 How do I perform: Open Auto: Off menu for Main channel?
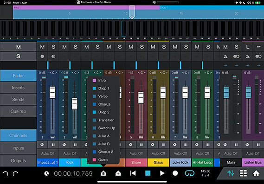[x=231, y=153]
